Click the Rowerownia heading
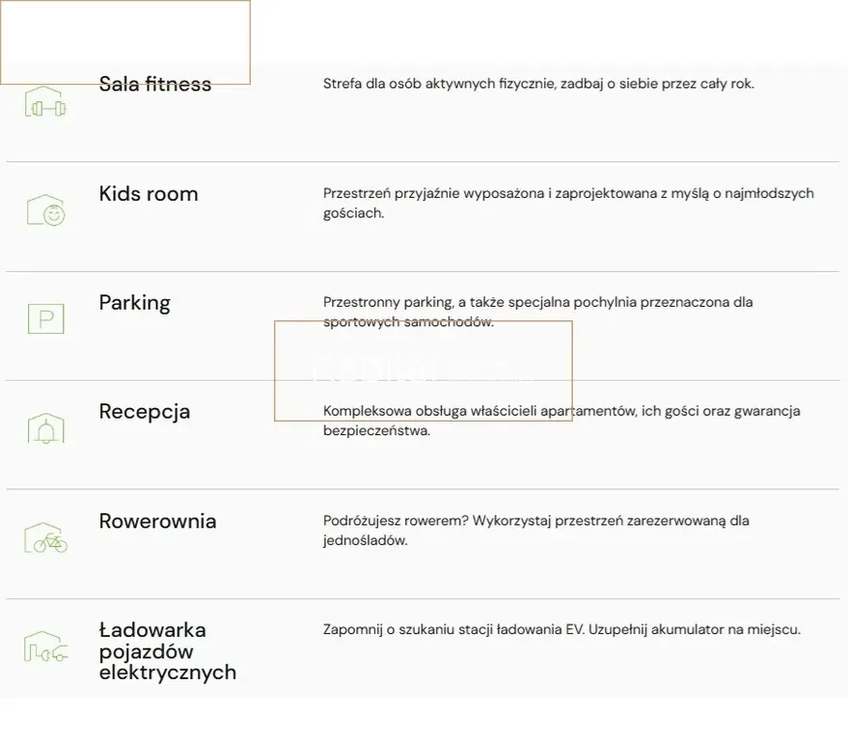The height and width of the screenshot is (741, 848). (x=157, y=521)
